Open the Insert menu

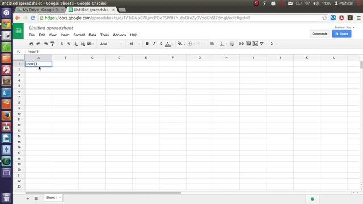(65, 35)
